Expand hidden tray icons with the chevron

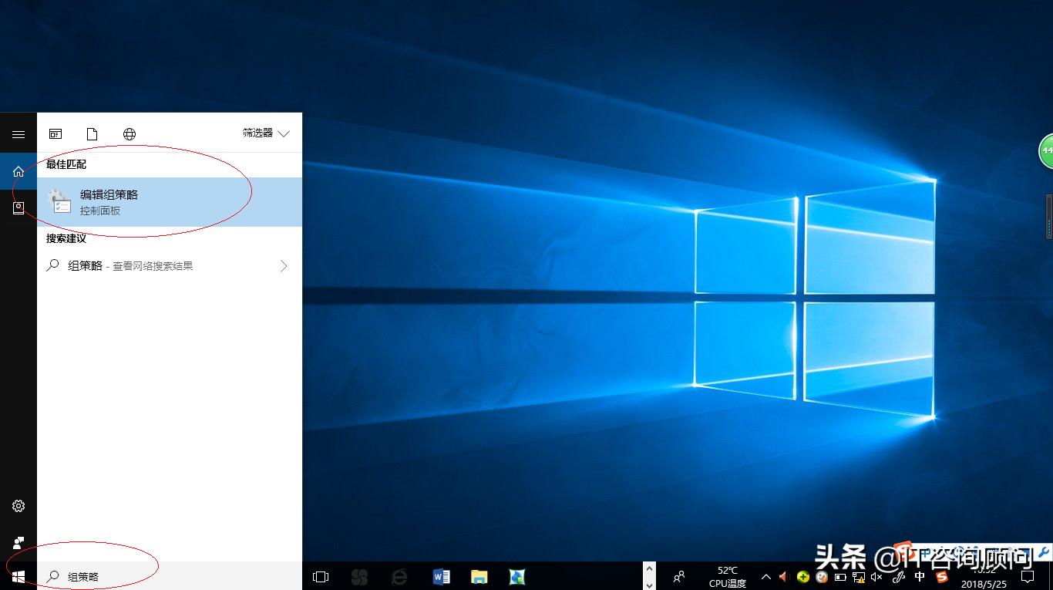click(766, 576)
